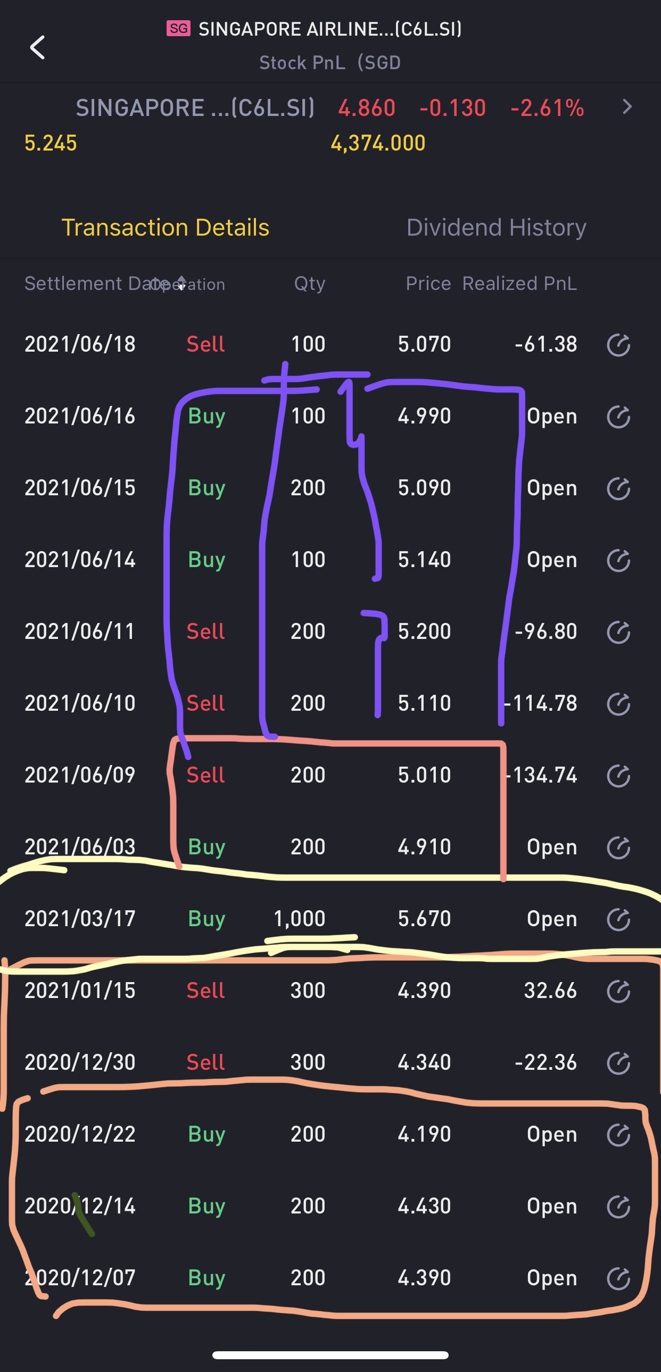Open details icon for 2021/06/18 Sell row
Screen dimensions: 661x1372
618,345
